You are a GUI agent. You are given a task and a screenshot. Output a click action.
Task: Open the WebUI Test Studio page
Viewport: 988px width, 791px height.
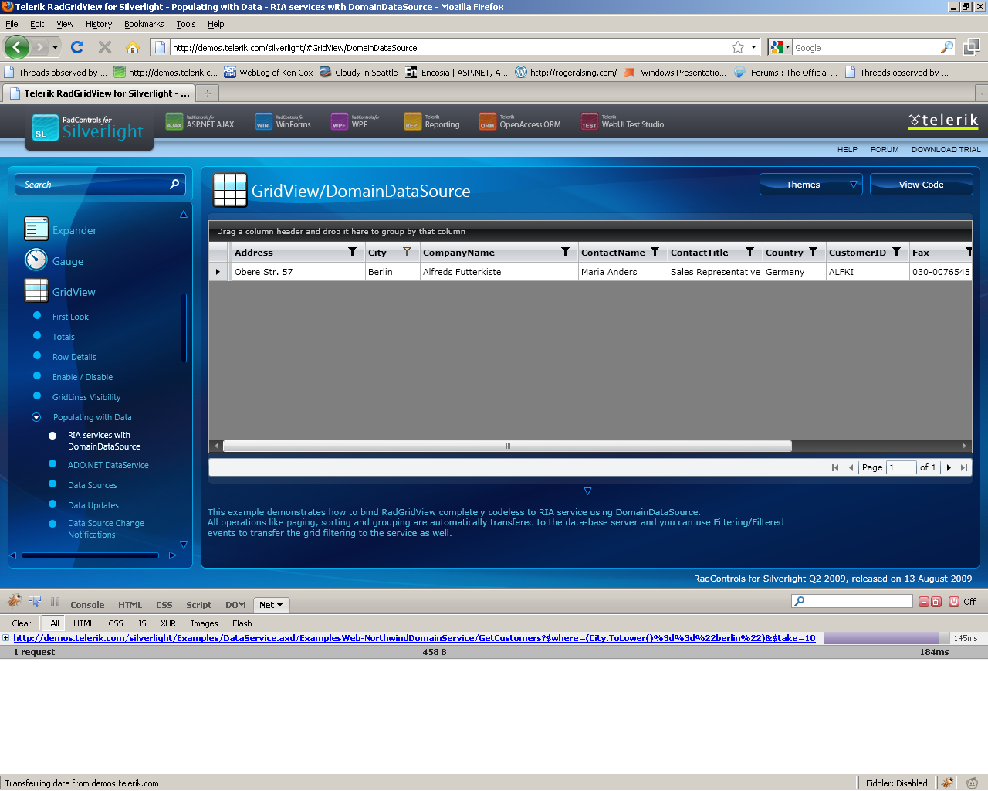[623, 122]
